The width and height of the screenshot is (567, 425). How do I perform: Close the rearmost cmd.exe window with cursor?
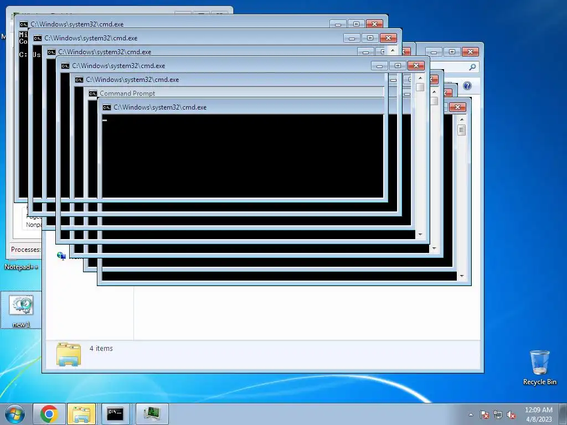point(457,107)
